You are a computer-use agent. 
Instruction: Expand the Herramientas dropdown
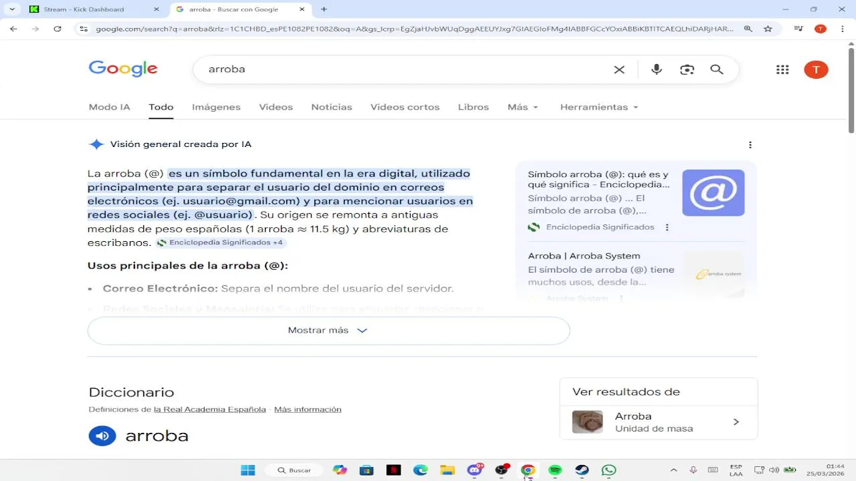pos(599,107)
